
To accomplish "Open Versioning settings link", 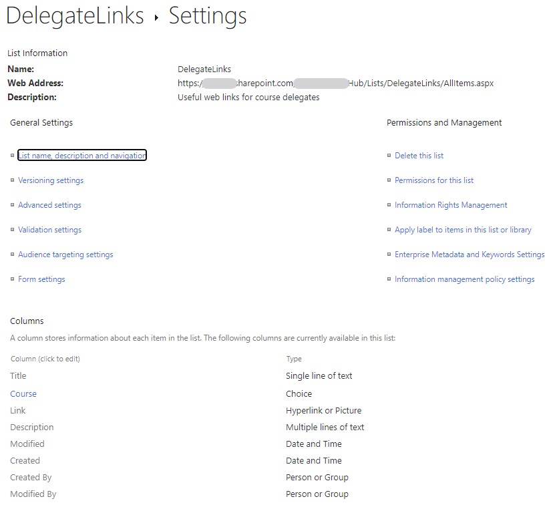I will (51, 180).
